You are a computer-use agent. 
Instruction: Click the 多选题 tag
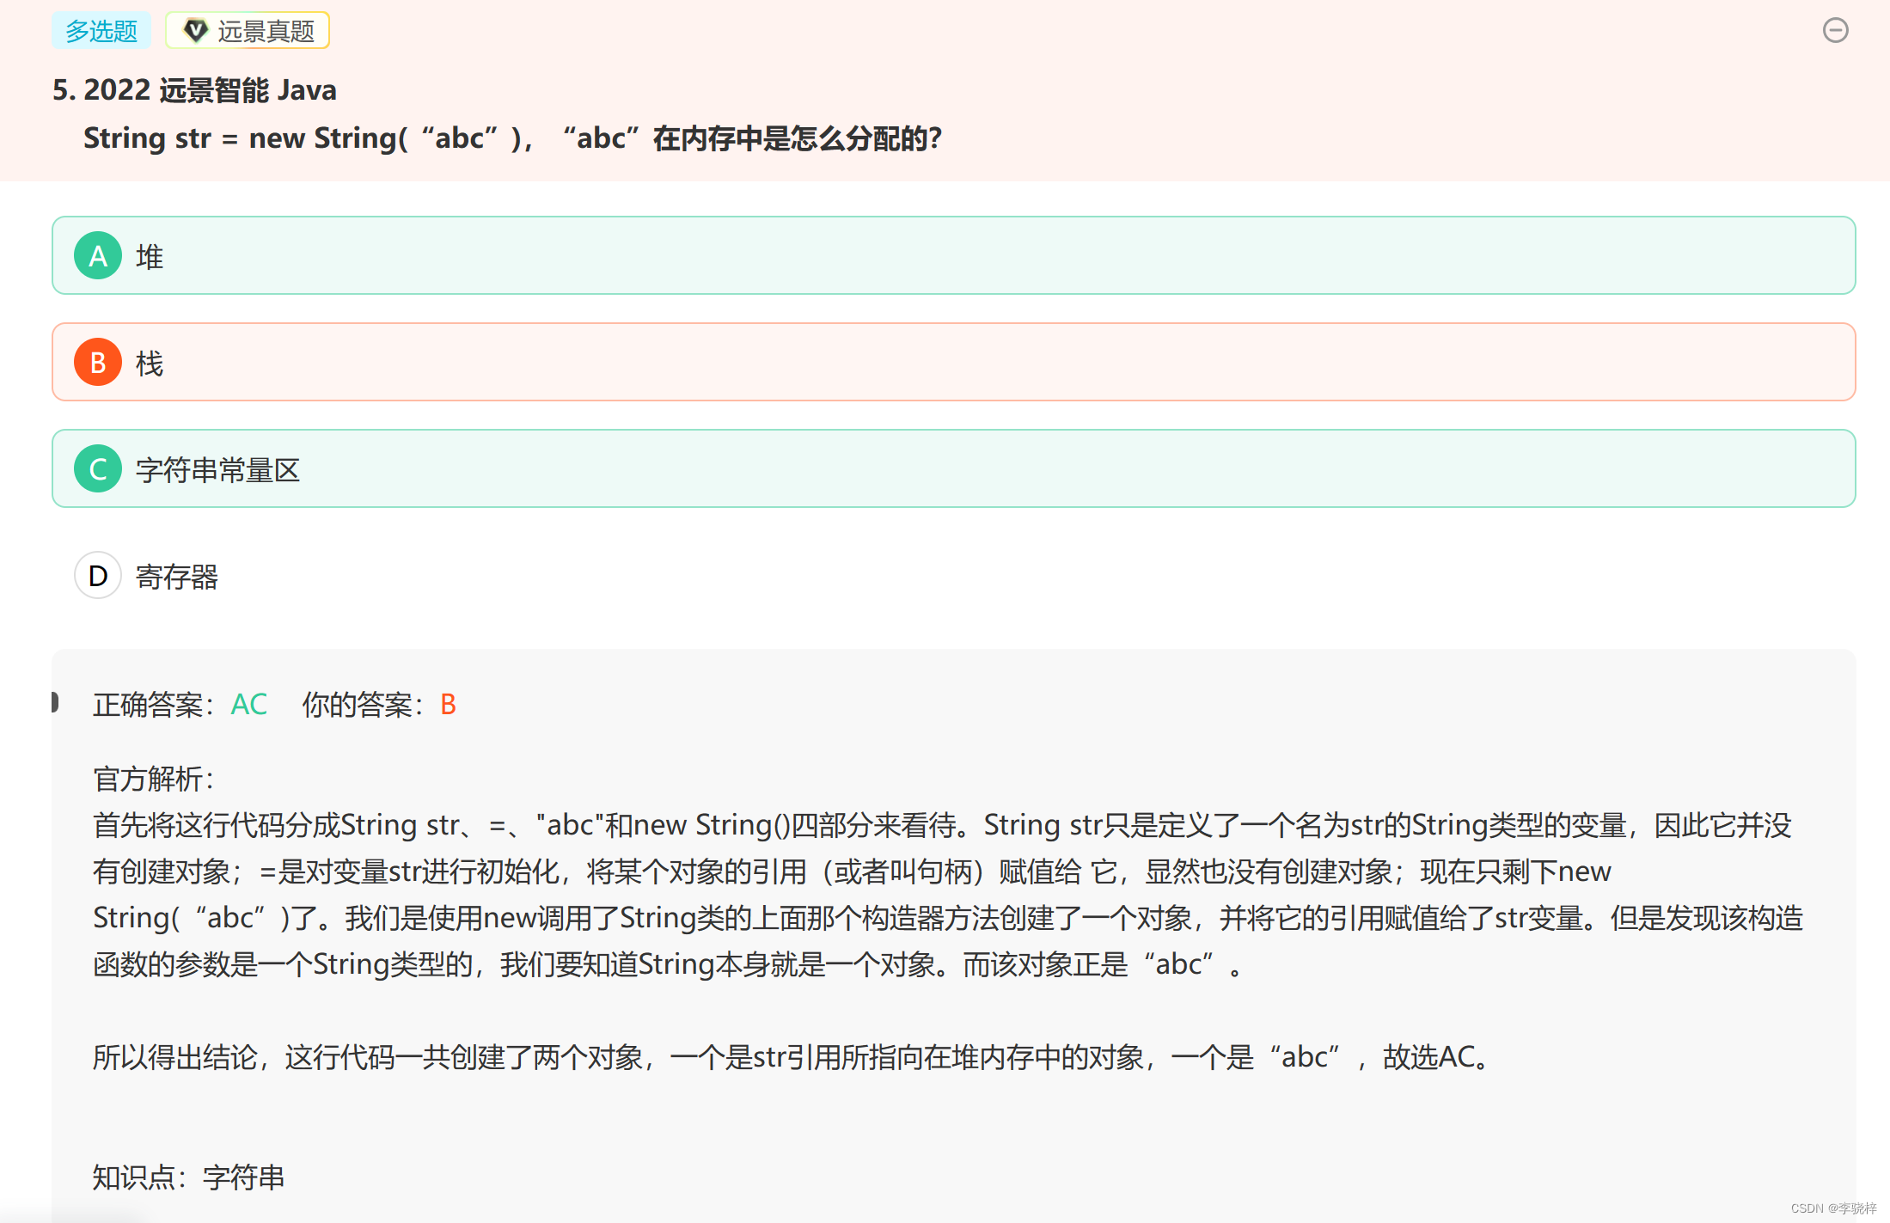point(101,31)
